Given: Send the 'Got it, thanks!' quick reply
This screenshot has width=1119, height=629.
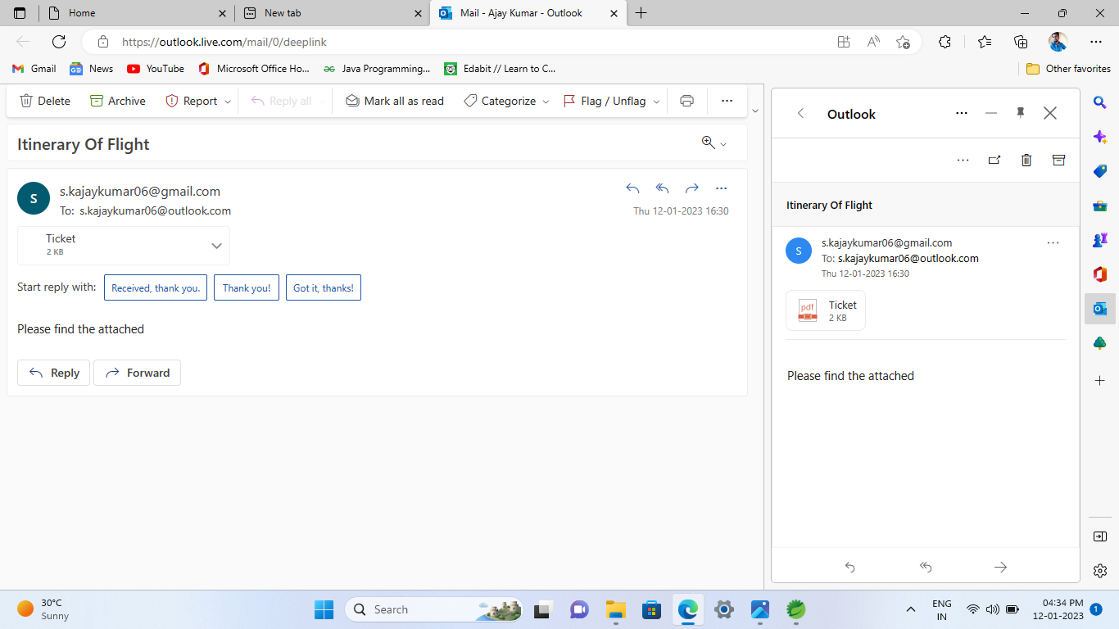Looking at the screenshot, I should point(324,287).
